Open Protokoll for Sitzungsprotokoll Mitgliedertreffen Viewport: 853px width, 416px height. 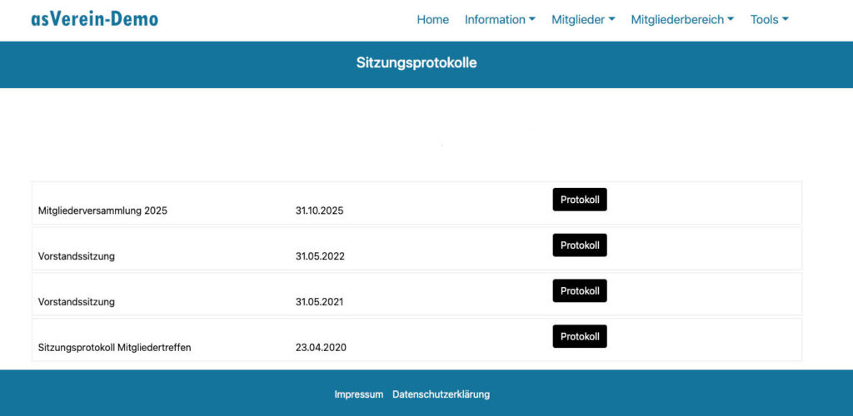point(580,336)
